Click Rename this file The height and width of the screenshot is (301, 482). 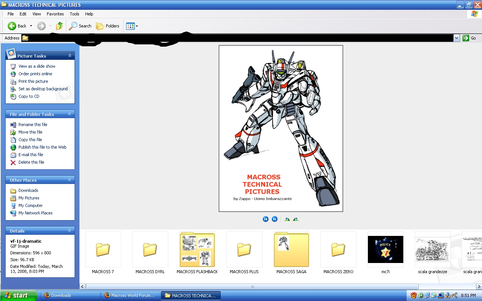tap(33, 125)
